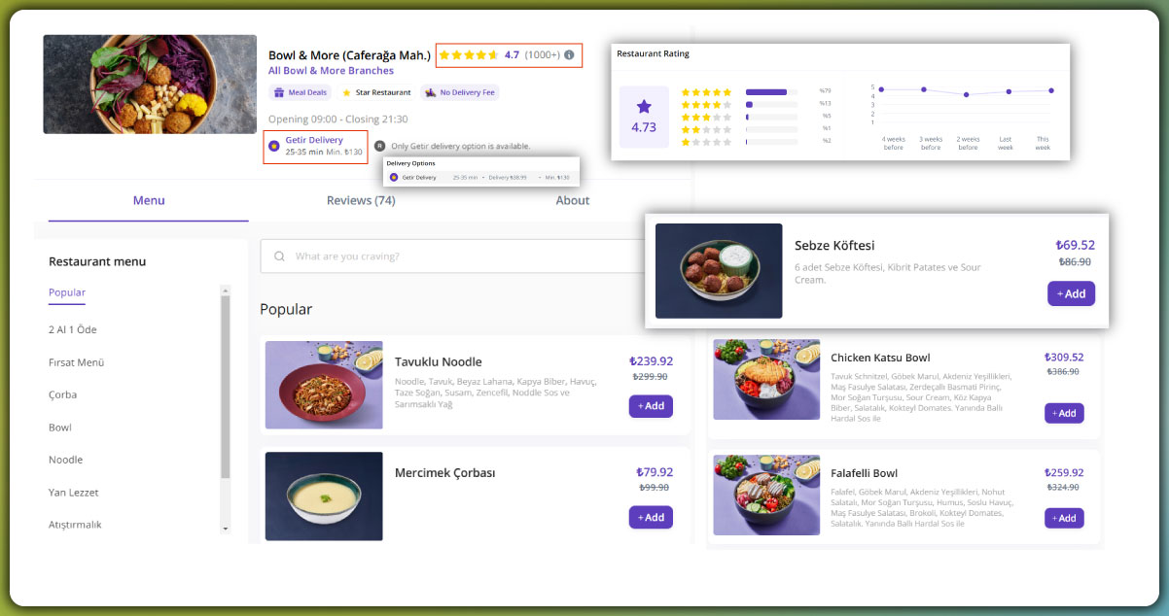The height and width of the screenshot is (616, 1169).
Task: Click the large star icon above 4.73
Action: [x=644, y=106]
